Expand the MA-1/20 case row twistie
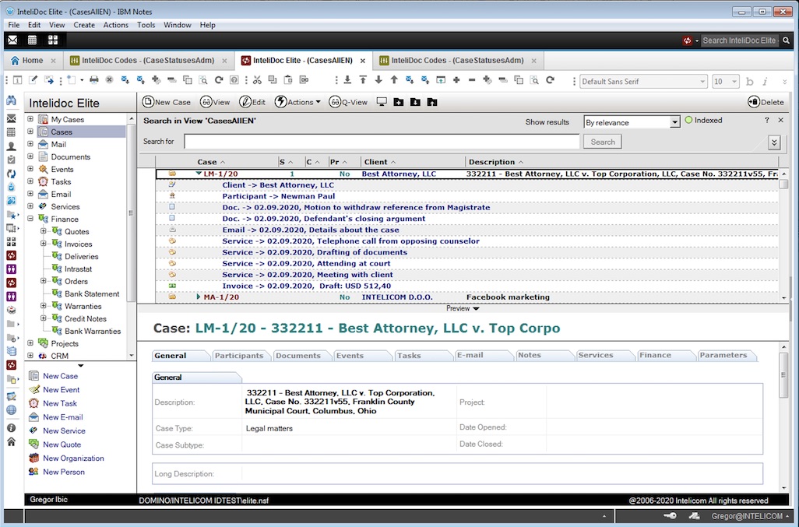 199,297
